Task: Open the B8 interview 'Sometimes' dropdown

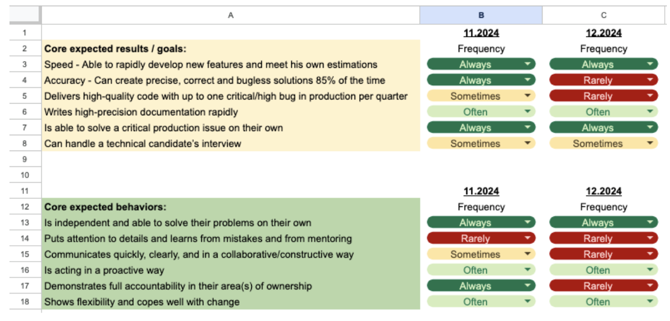Action: tap(481, 143)
